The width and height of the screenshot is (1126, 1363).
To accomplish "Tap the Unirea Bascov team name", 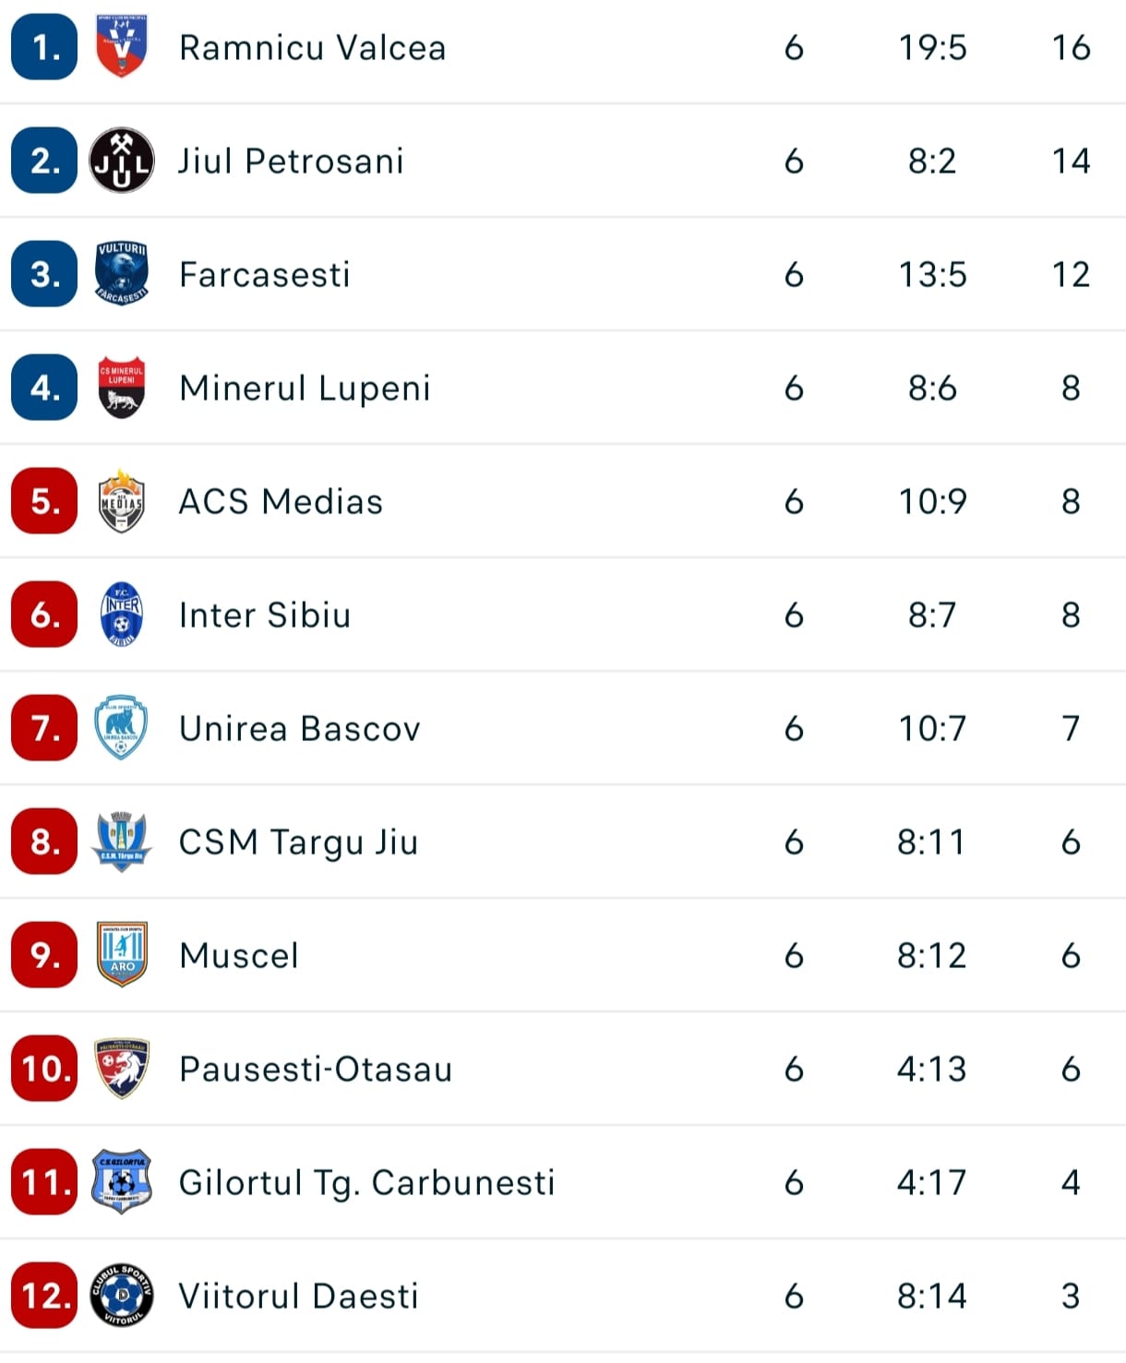I will pyautogui.click(x=300, y=729).
